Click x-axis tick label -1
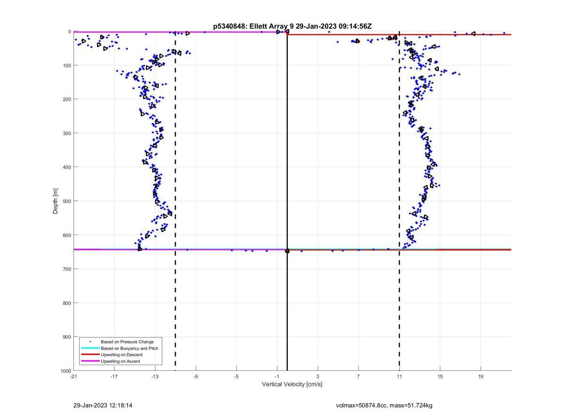The height and width of the screenshot is (417, 565). click(277, 376)
